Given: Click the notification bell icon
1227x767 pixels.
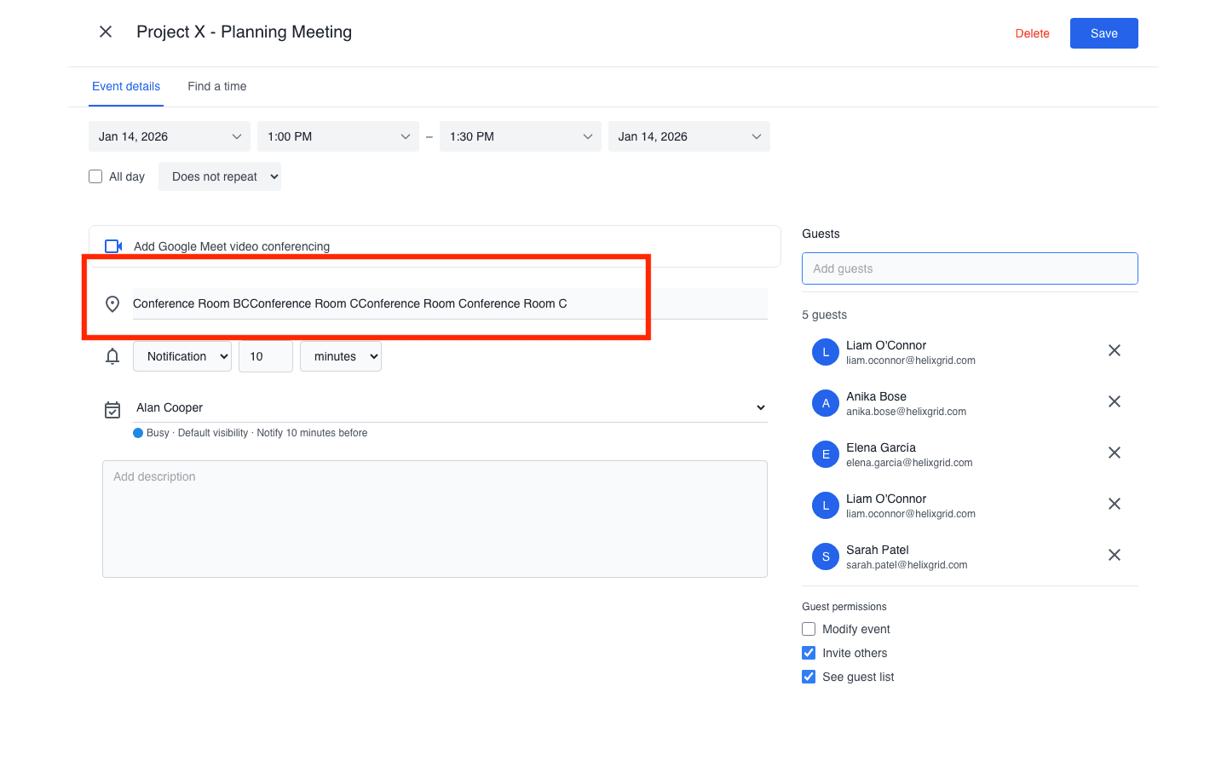Looking at the screenshot, I should tap(112, 356).
